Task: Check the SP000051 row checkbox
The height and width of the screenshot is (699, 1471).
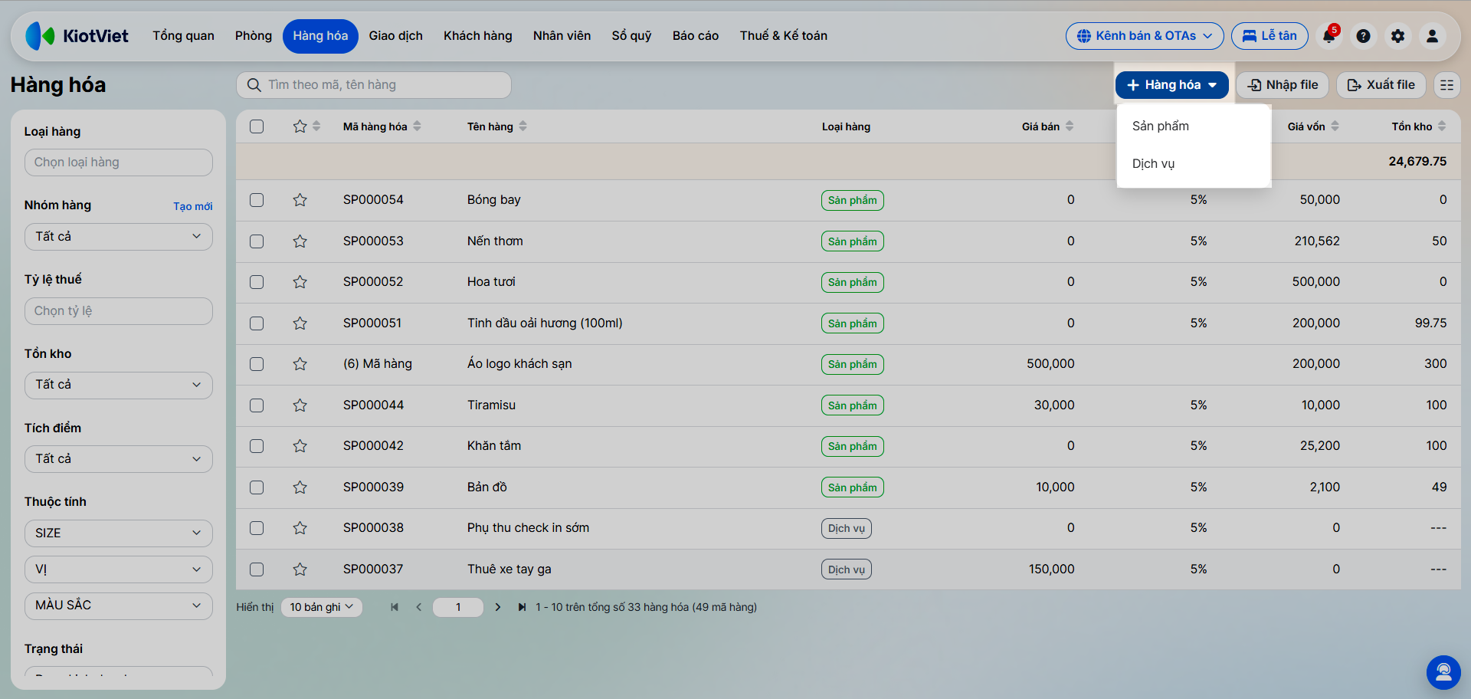Action: 257,323
